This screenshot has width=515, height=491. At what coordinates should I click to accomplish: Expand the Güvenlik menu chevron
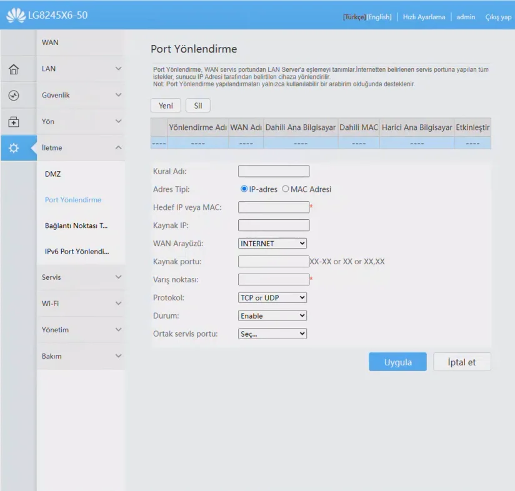pyautogui.click(x=119, y=95)
